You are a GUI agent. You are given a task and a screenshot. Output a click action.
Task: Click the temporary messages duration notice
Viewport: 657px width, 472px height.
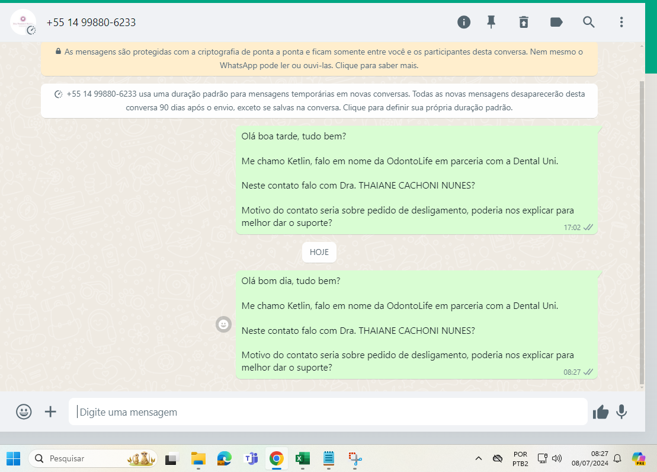[319, 101]
